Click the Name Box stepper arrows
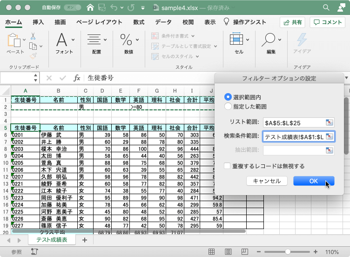 [35, 78]
